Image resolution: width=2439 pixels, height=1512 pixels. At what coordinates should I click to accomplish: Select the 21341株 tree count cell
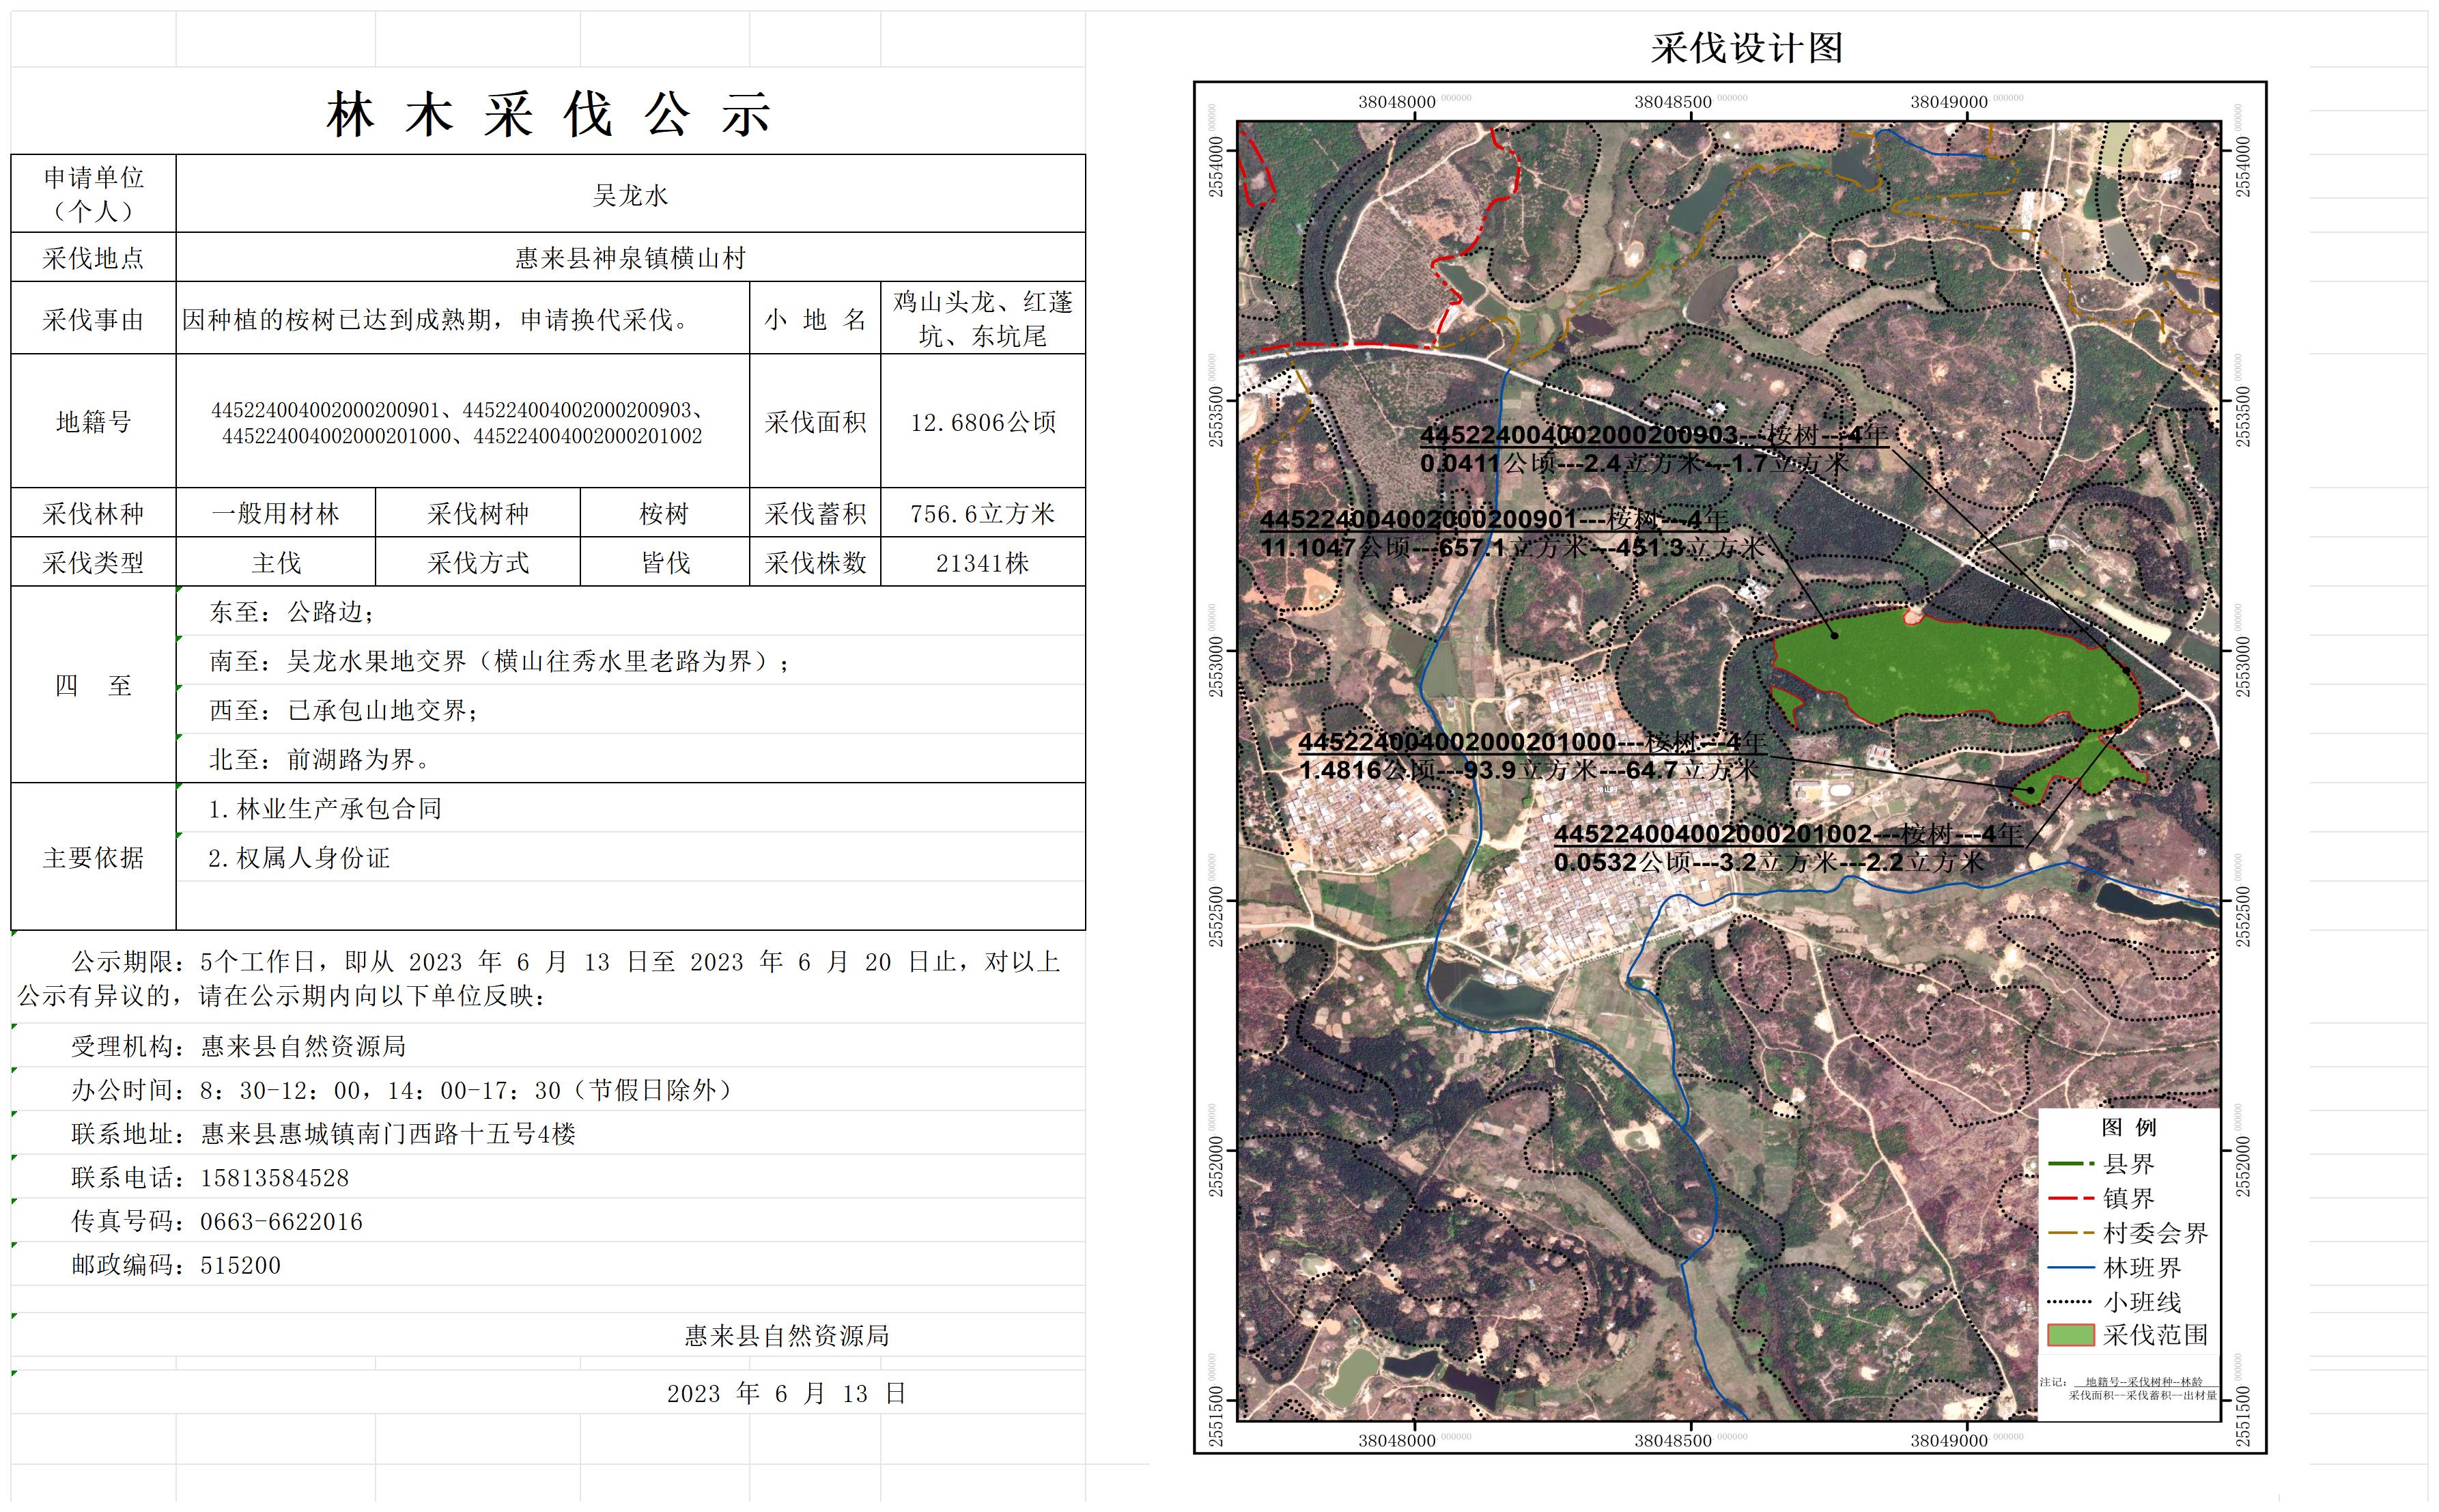click(x=983, y=563)
